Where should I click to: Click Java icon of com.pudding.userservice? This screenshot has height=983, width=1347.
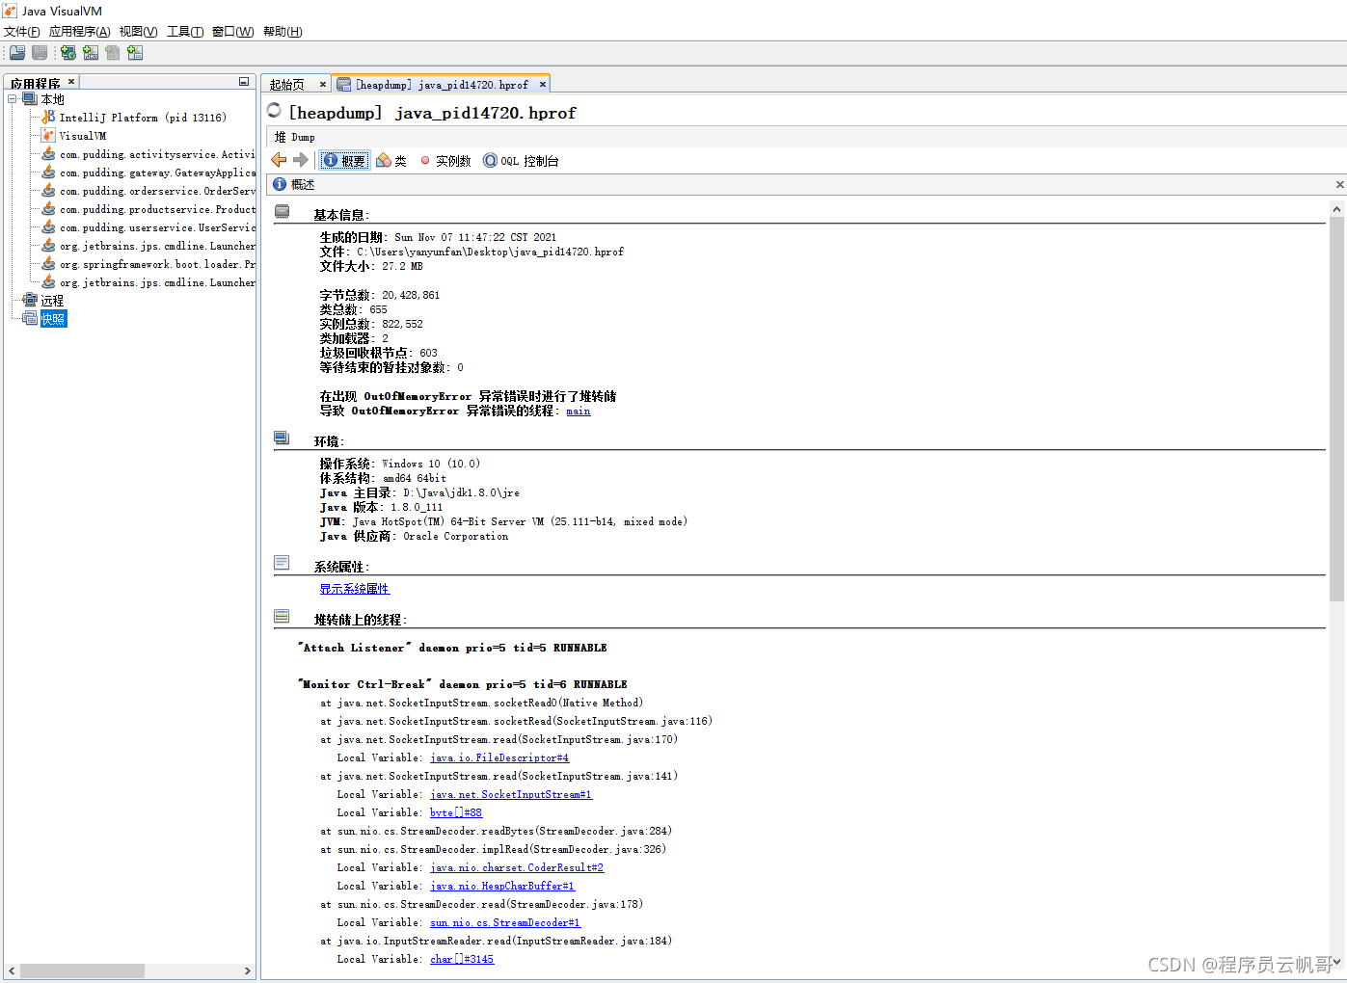click(x=48, y=226)
